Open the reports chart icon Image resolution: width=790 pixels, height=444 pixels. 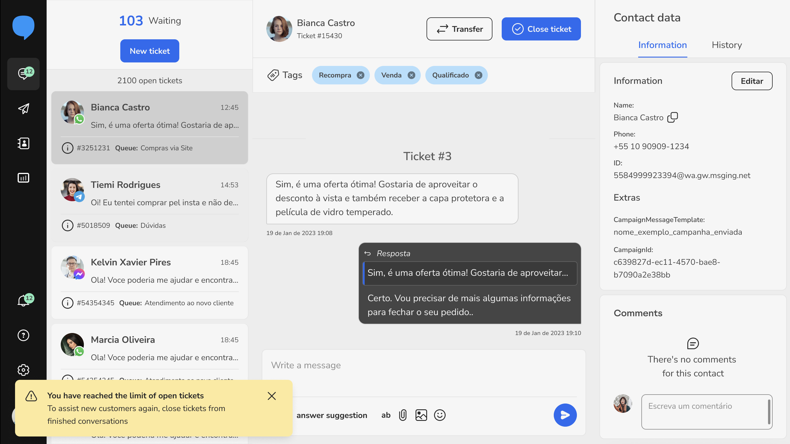23,177
